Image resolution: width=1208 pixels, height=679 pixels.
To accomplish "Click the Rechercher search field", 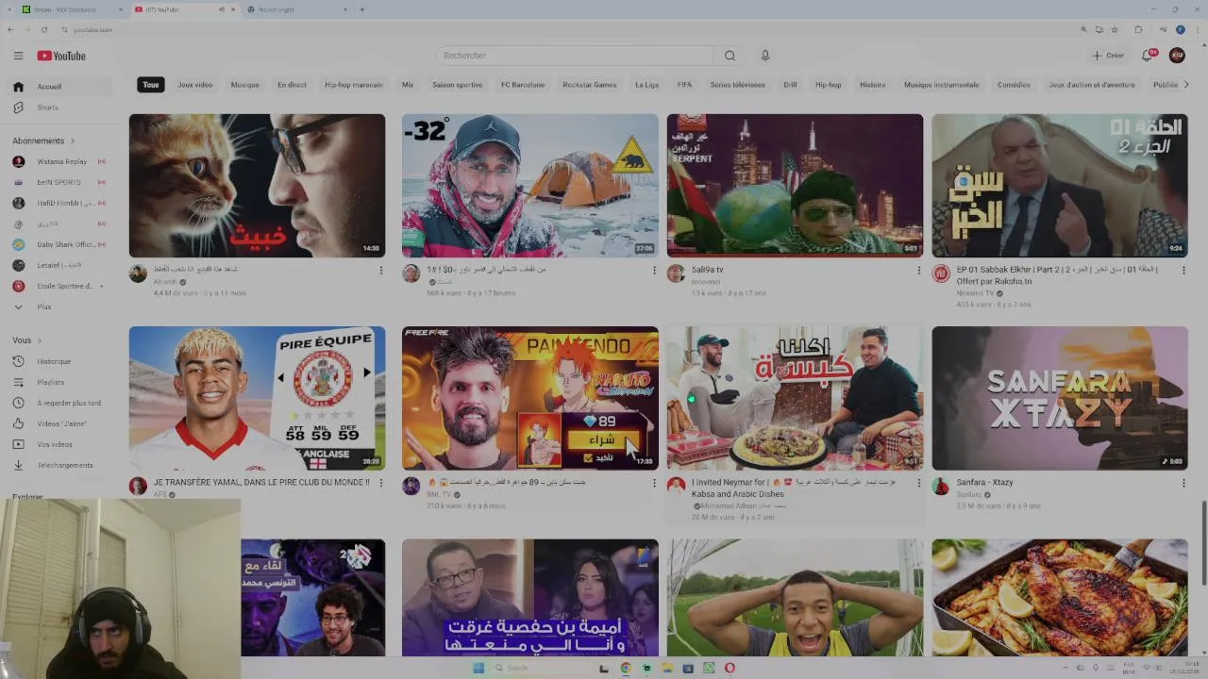I will (575, 56).
